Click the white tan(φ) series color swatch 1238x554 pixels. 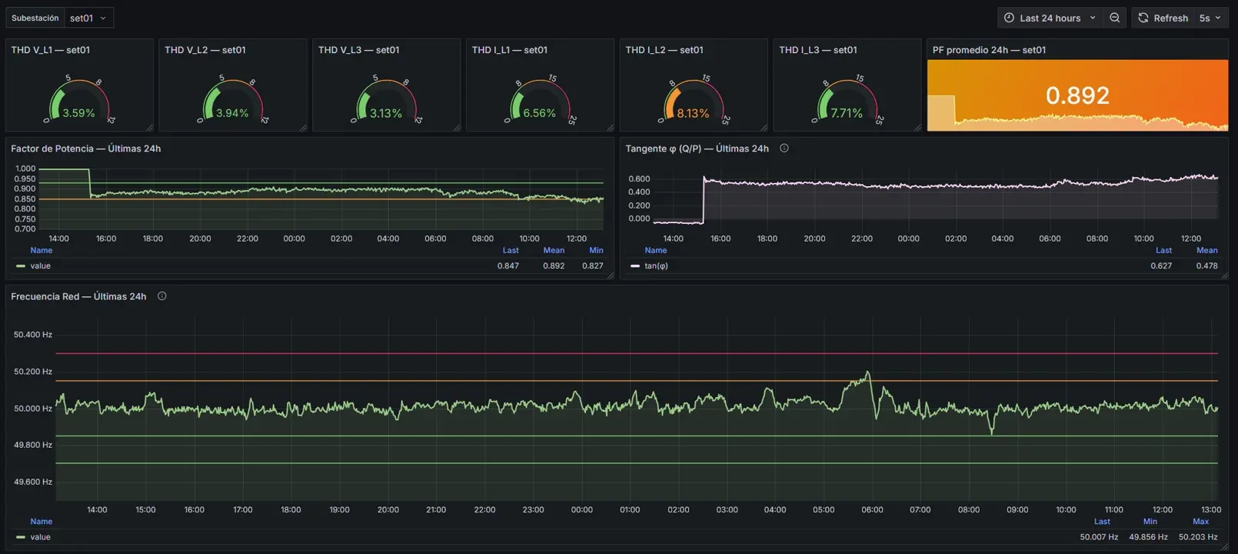635,266
